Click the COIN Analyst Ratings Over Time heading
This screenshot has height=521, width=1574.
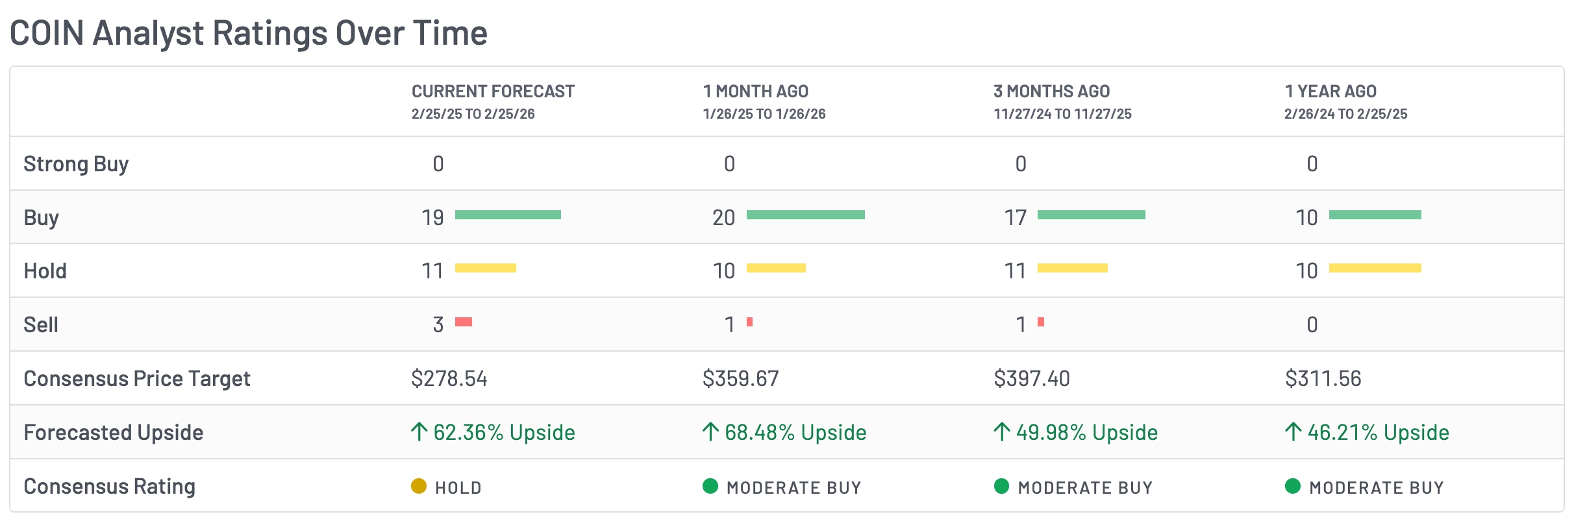point(249,33)
